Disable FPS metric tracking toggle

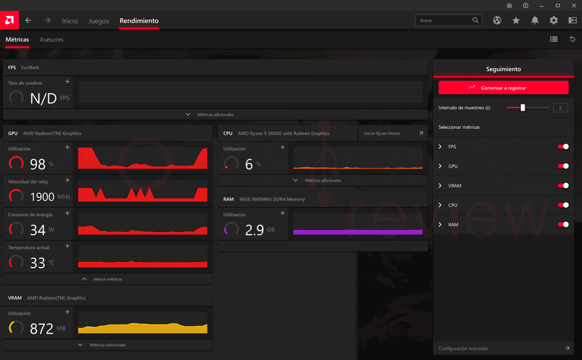coord(563,147)
